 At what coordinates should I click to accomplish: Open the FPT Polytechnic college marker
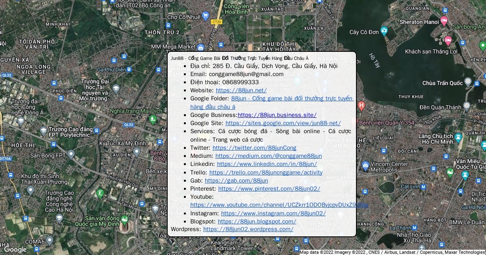click(43, 130)
